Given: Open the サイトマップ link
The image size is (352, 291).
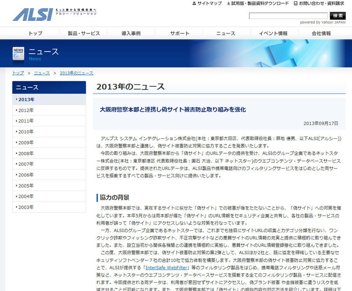Looking at the screenshot, I should click(207, 4).
